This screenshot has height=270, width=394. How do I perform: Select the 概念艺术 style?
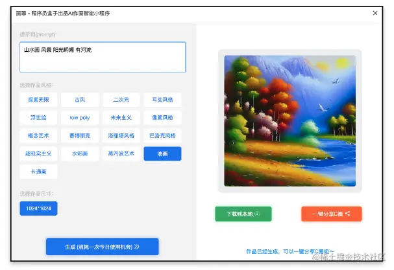coord(38,135)
